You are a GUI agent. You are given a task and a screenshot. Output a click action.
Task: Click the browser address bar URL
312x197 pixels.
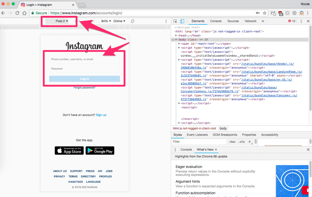coord(86,13)
